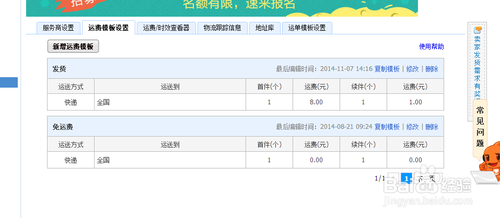500x218 pixels.
Task: Click the 2014-11-07 14:16 edit time
Action: tap(346, 69)
